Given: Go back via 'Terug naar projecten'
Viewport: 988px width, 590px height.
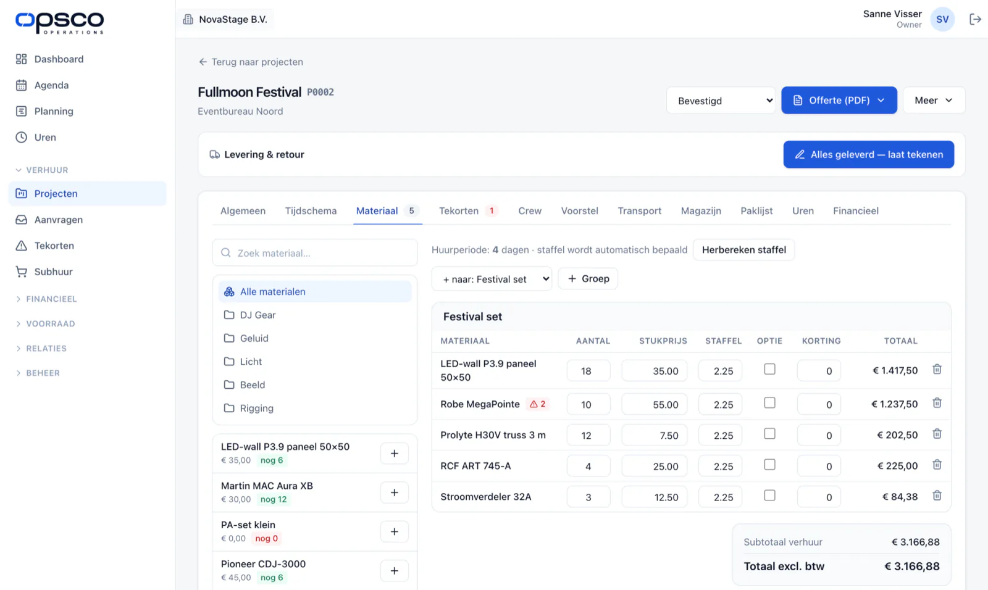Looking at the screenshot, I should click(251, 62).
